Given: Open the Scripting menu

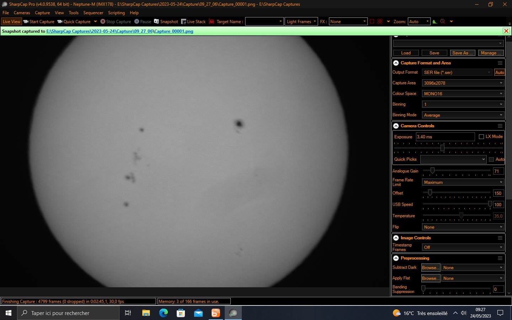Looking at the screenshot, I should pyautogui.click(x=116, y=13).
